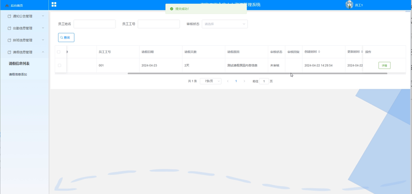The height and width of the screenshot is (194, 412).
Task: Click the 通知公告管理 menu icon
Action: click(9, 16)
